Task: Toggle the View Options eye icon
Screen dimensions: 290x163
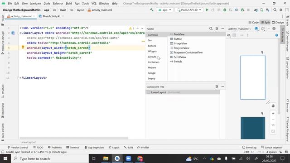Action: click(229, 35)
